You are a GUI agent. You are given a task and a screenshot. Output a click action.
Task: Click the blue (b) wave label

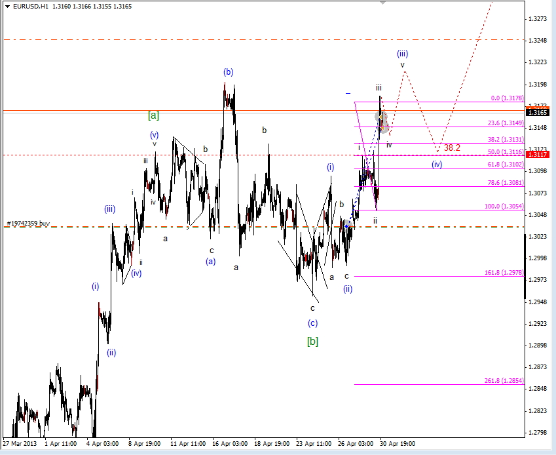(x=228, y=72)
